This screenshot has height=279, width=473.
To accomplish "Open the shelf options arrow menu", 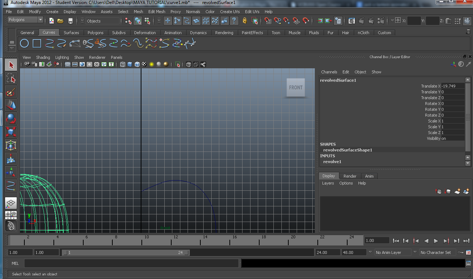I will point(12,48).
